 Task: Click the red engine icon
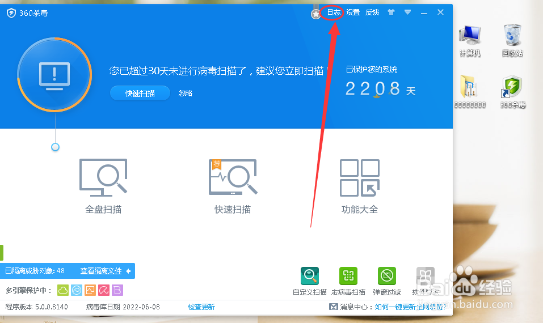[104, 290]
